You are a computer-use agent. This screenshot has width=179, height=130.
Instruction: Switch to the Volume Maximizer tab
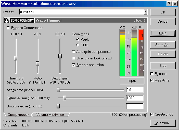pos(50,115)
